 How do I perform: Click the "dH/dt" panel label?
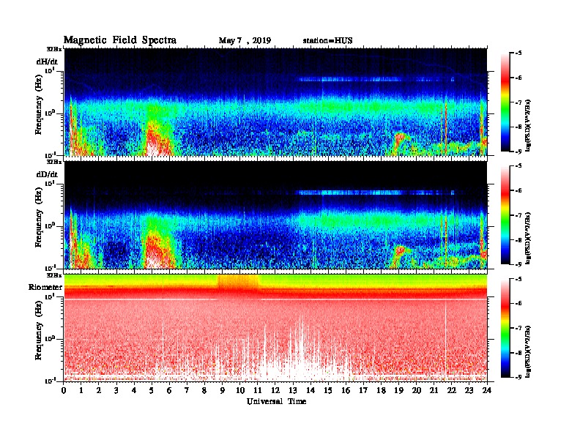[x=47, y=61]
